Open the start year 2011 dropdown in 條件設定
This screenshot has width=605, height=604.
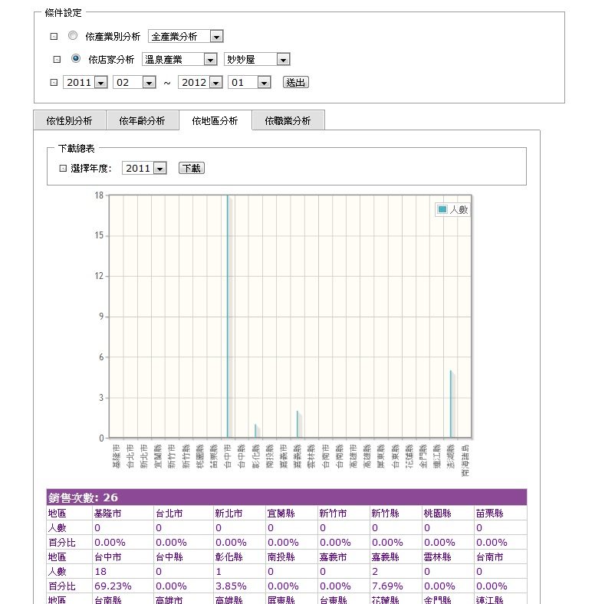(x=85, y=83)
